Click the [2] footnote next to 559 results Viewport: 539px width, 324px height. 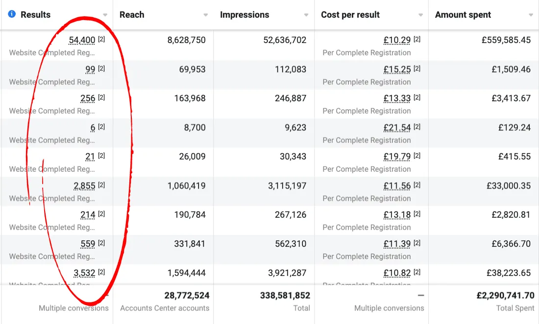(x=101, y=243)
